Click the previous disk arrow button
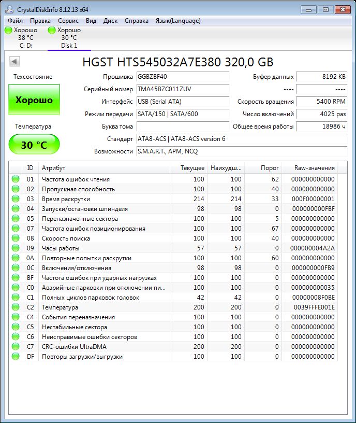 14,62
